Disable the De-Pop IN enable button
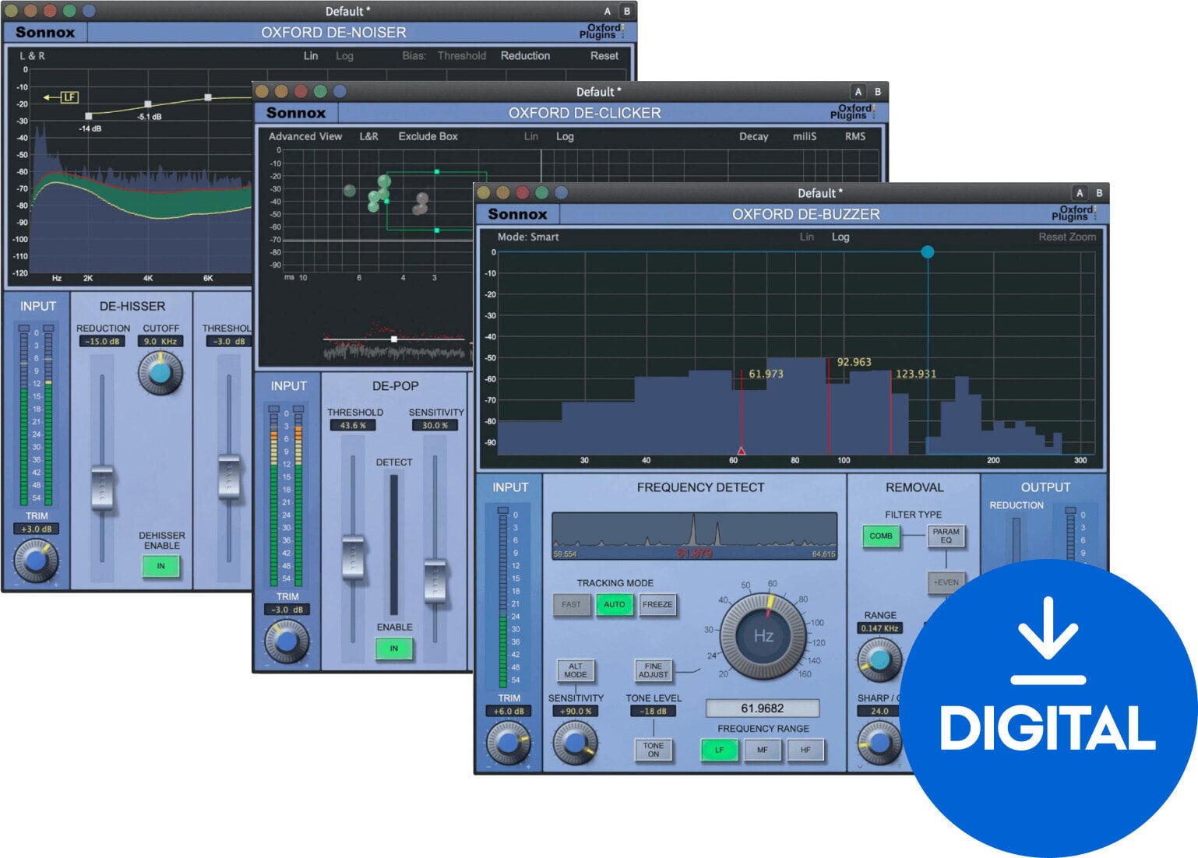Image resolution: width=1198 pixels, height=858 pixels. pos(395,647)
